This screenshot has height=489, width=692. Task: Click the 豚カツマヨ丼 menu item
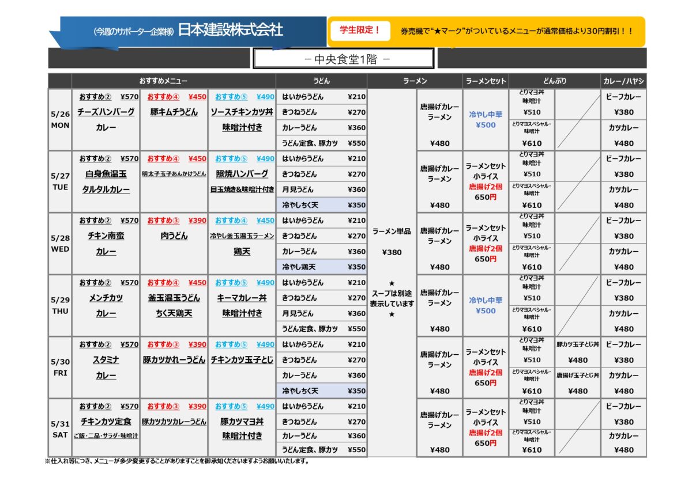242,422
